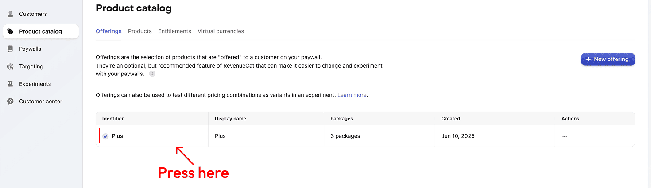
Task: Click the Product catalog tag icon
Action: tap(11, 31)
